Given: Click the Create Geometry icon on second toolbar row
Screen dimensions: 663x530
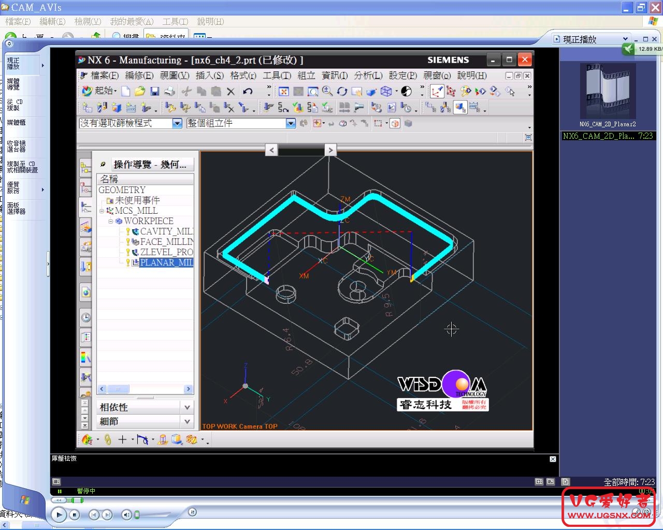Looking at the screenshot, I should tap(117, 108).
